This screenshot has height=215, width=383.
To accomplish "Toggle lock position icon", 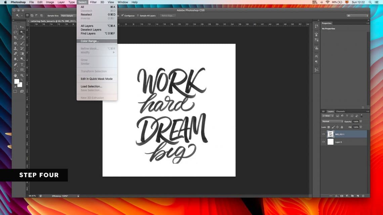I will coord(338,127).
